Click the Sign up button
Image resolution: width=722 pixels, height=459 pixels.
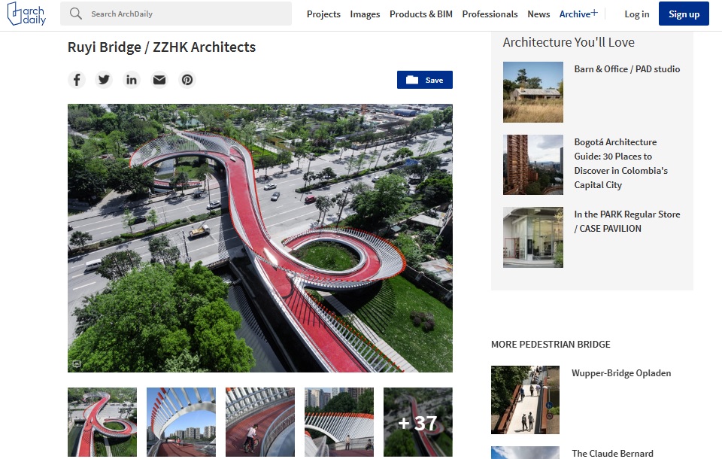coord(684,14)
